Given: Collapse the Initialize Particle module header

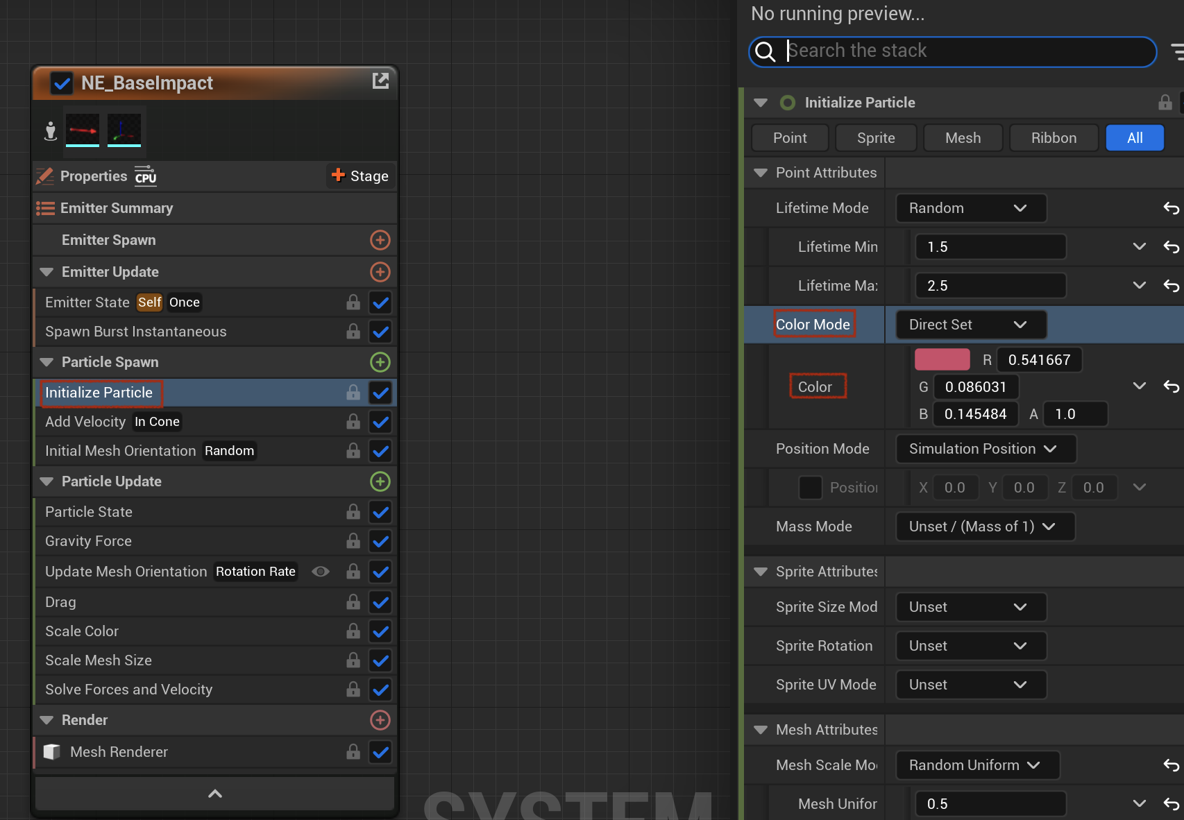Looking at the screenshot, I should click(x=761, y=103).
